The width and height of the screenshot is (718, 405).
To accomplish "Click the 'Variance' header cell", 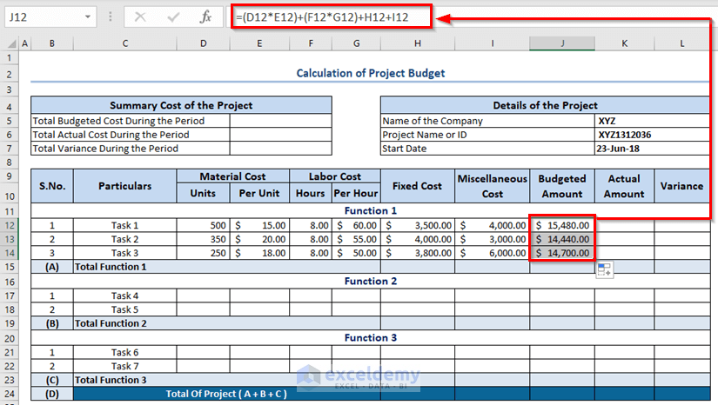I will pos(681,186).
